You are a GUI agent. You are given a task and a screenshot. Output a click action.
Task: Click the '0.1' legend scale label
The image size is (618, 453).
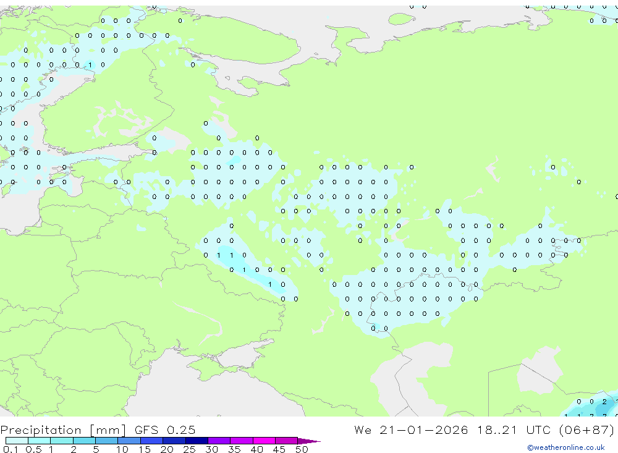point(11,449)
